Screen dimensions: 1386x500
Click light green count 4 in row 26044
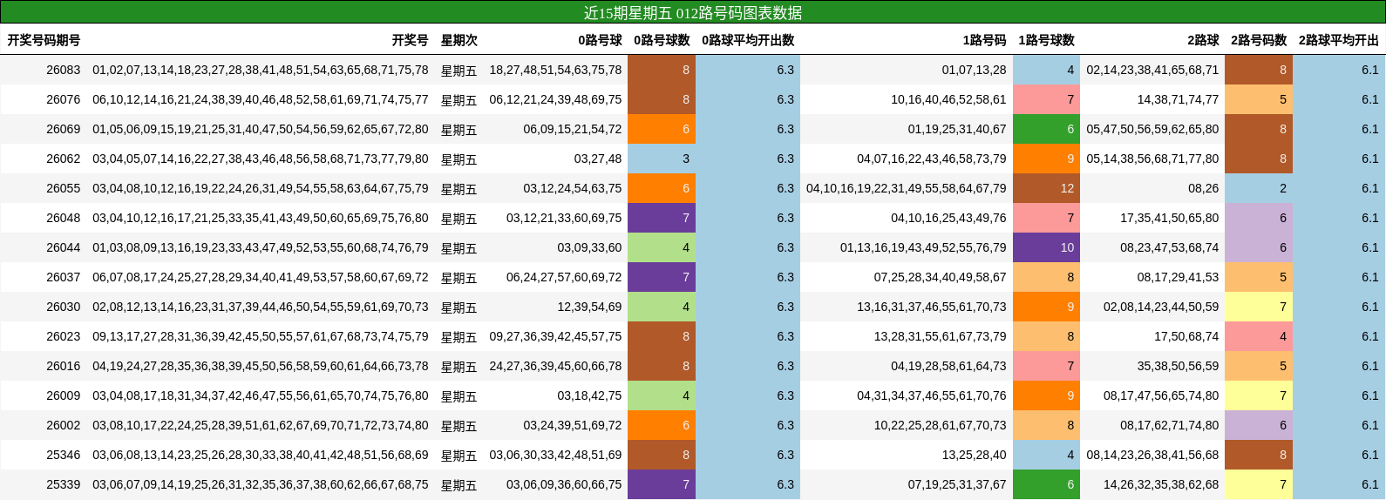662,247
